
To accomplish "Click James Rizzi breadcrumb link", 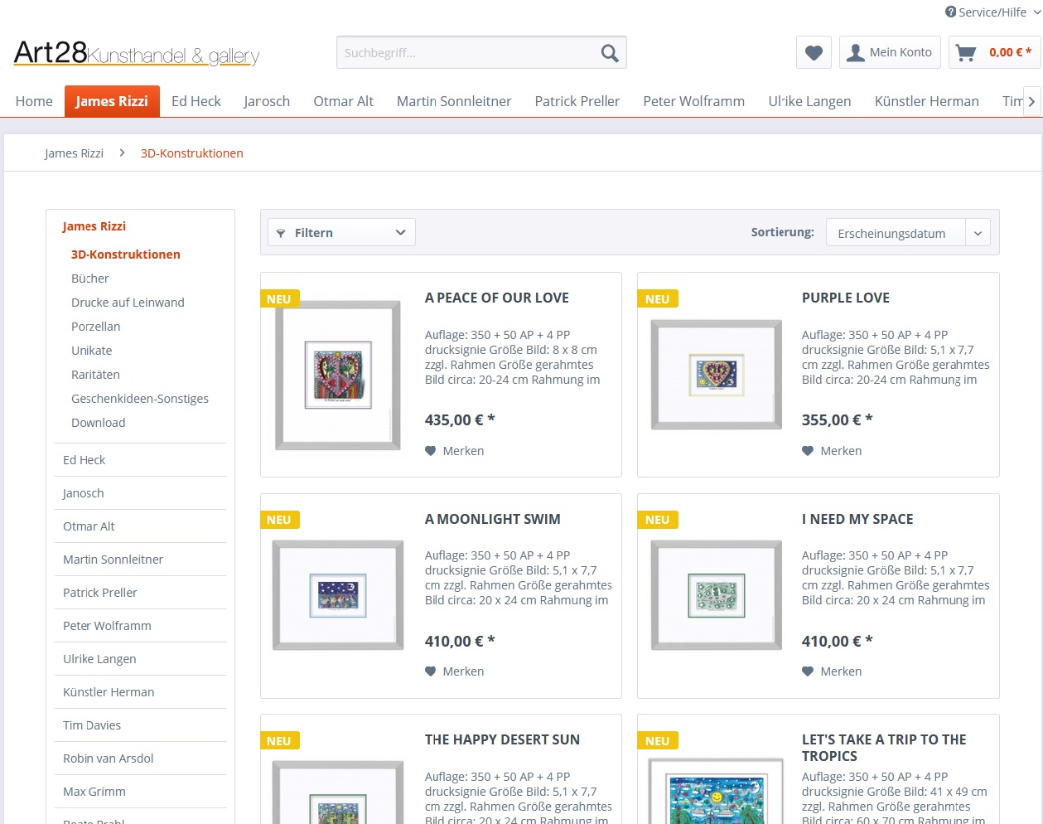I will [75, 153].
